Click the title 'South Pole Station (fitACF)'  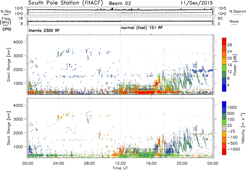pos(65,3)
